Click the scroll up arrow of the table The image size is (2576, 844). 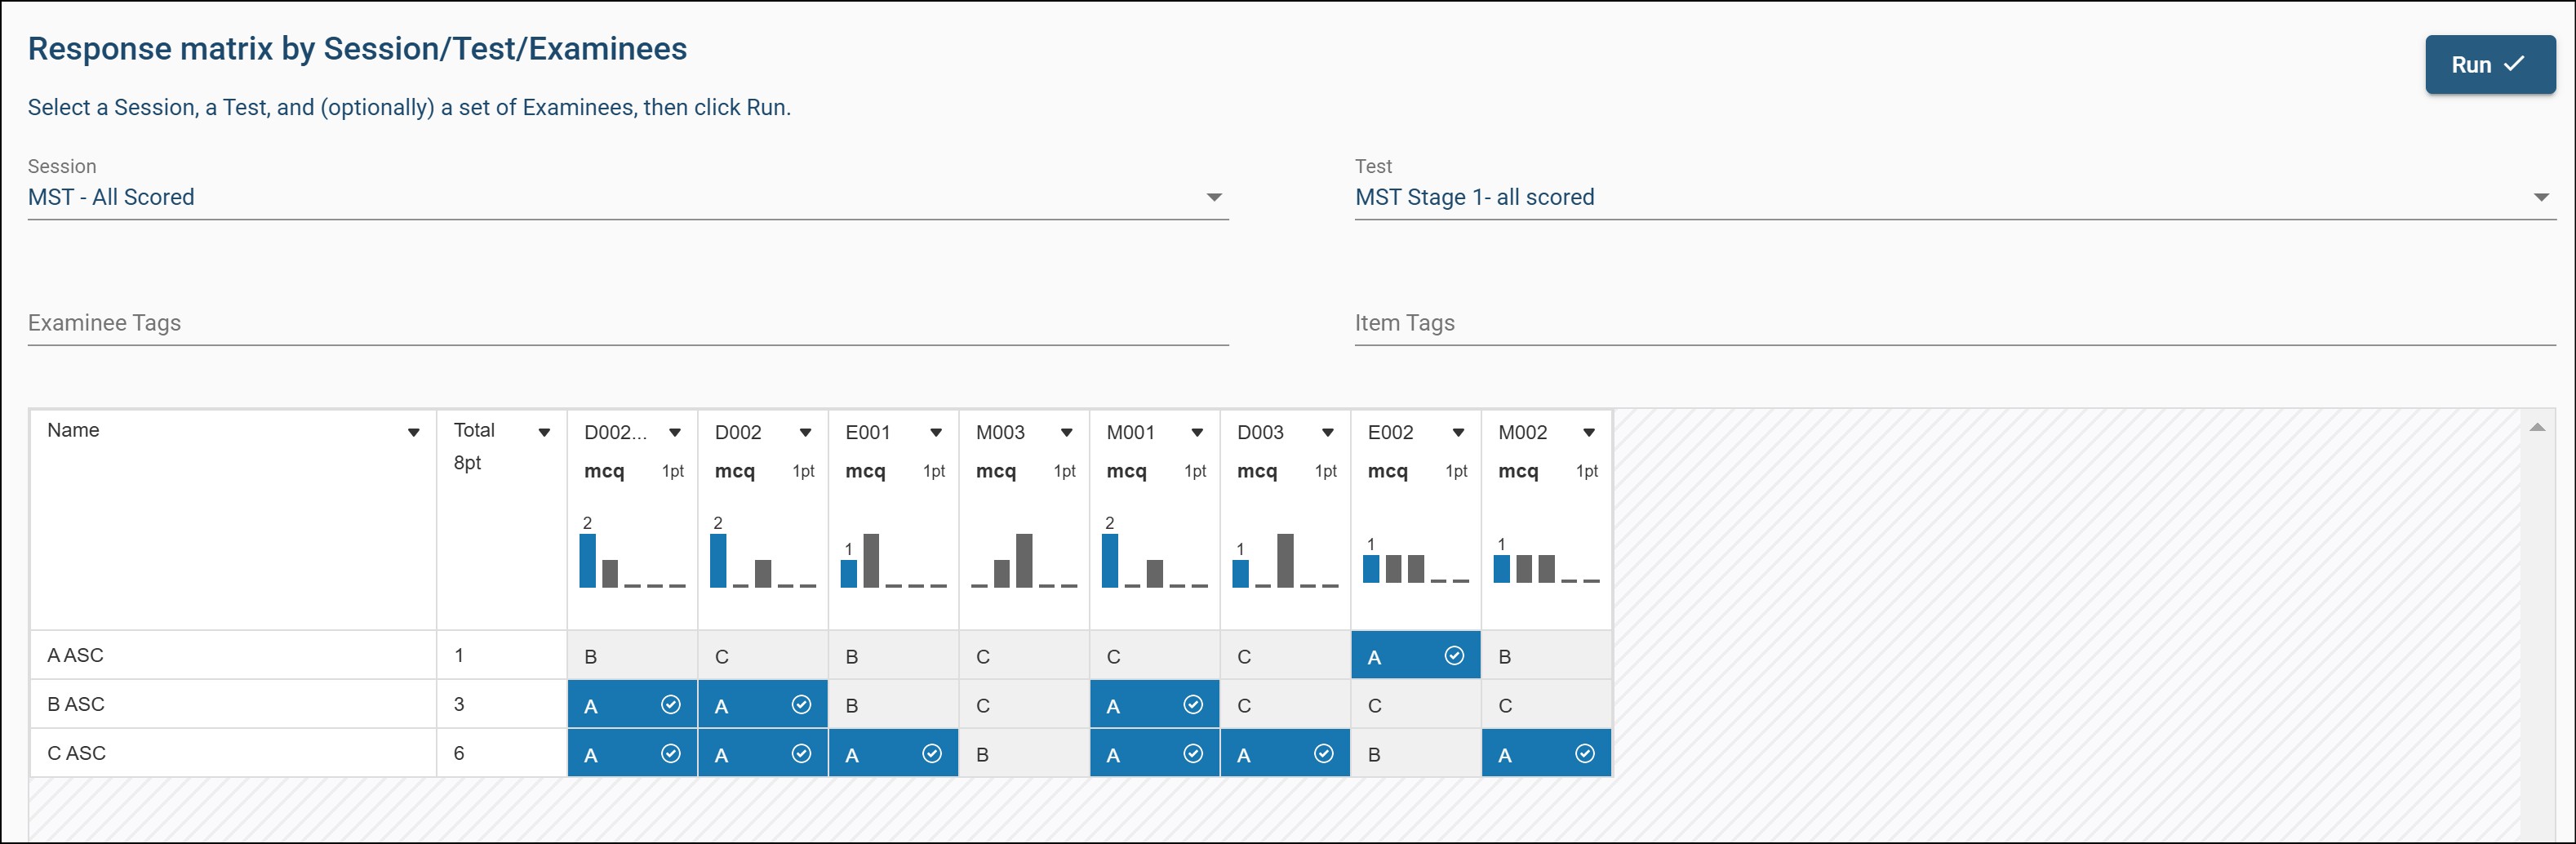[x=2536, y=428]
